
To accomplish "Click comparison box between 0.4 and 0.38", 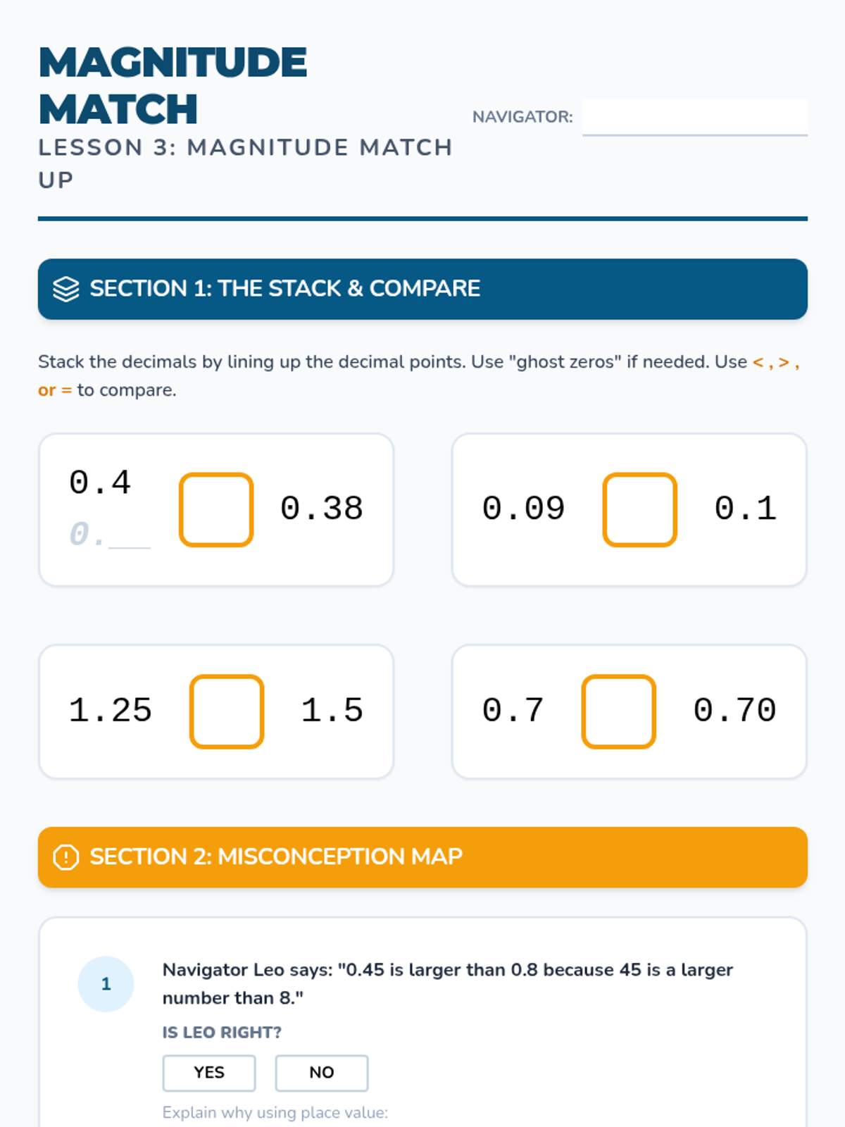I will 216,509.
